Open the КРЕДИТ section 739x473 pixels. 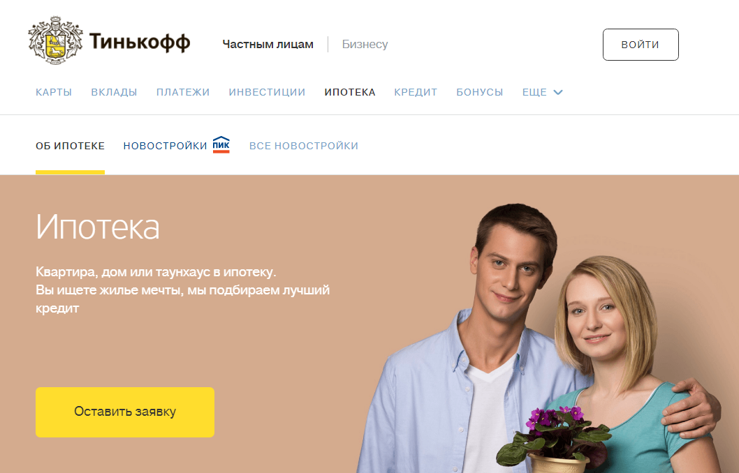pyautogui.click(x=416, y=92)
